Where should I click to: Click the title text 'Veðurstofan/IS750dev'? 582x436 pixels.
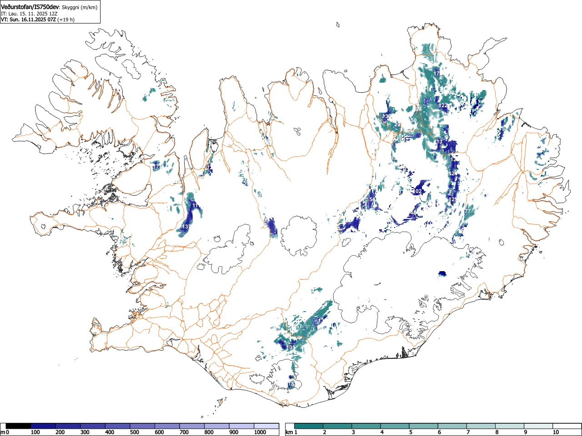[x=30, y=6]
